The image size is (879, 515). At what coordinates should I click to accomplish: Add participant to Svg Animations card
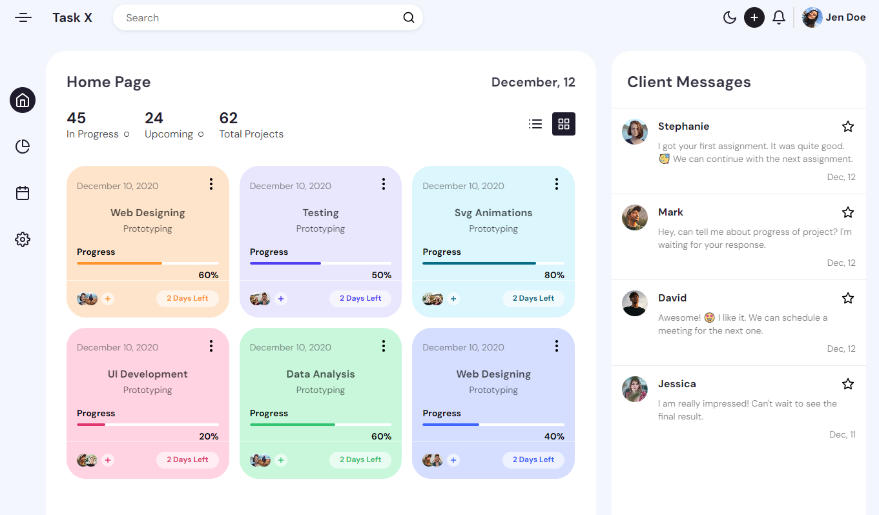(x=453, y=299)
